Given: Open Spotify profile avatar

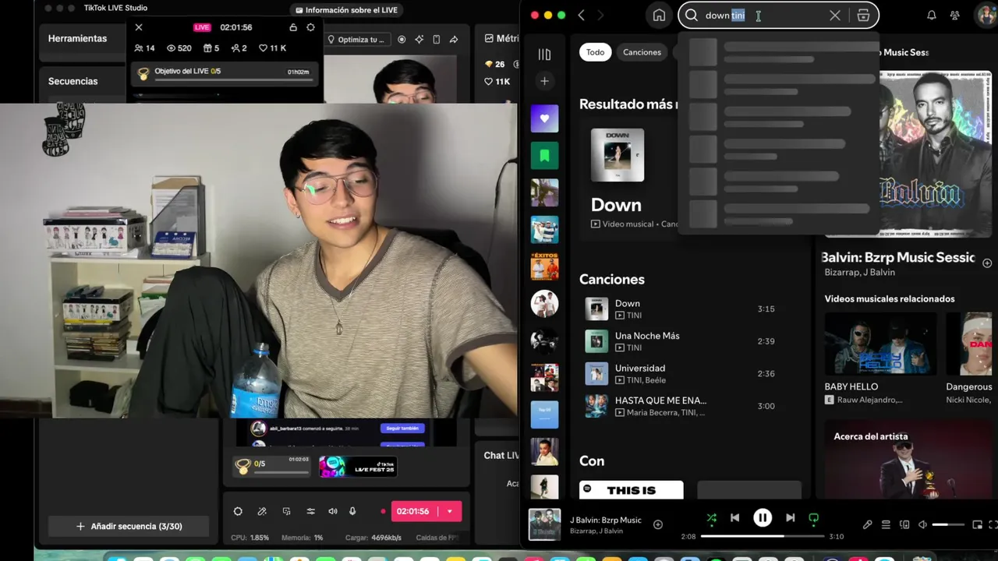Looking at the screenshot, I should [986, 16].
